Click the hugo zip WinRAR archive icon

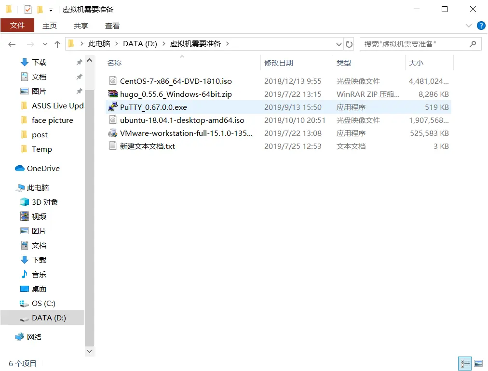[113, 94]
